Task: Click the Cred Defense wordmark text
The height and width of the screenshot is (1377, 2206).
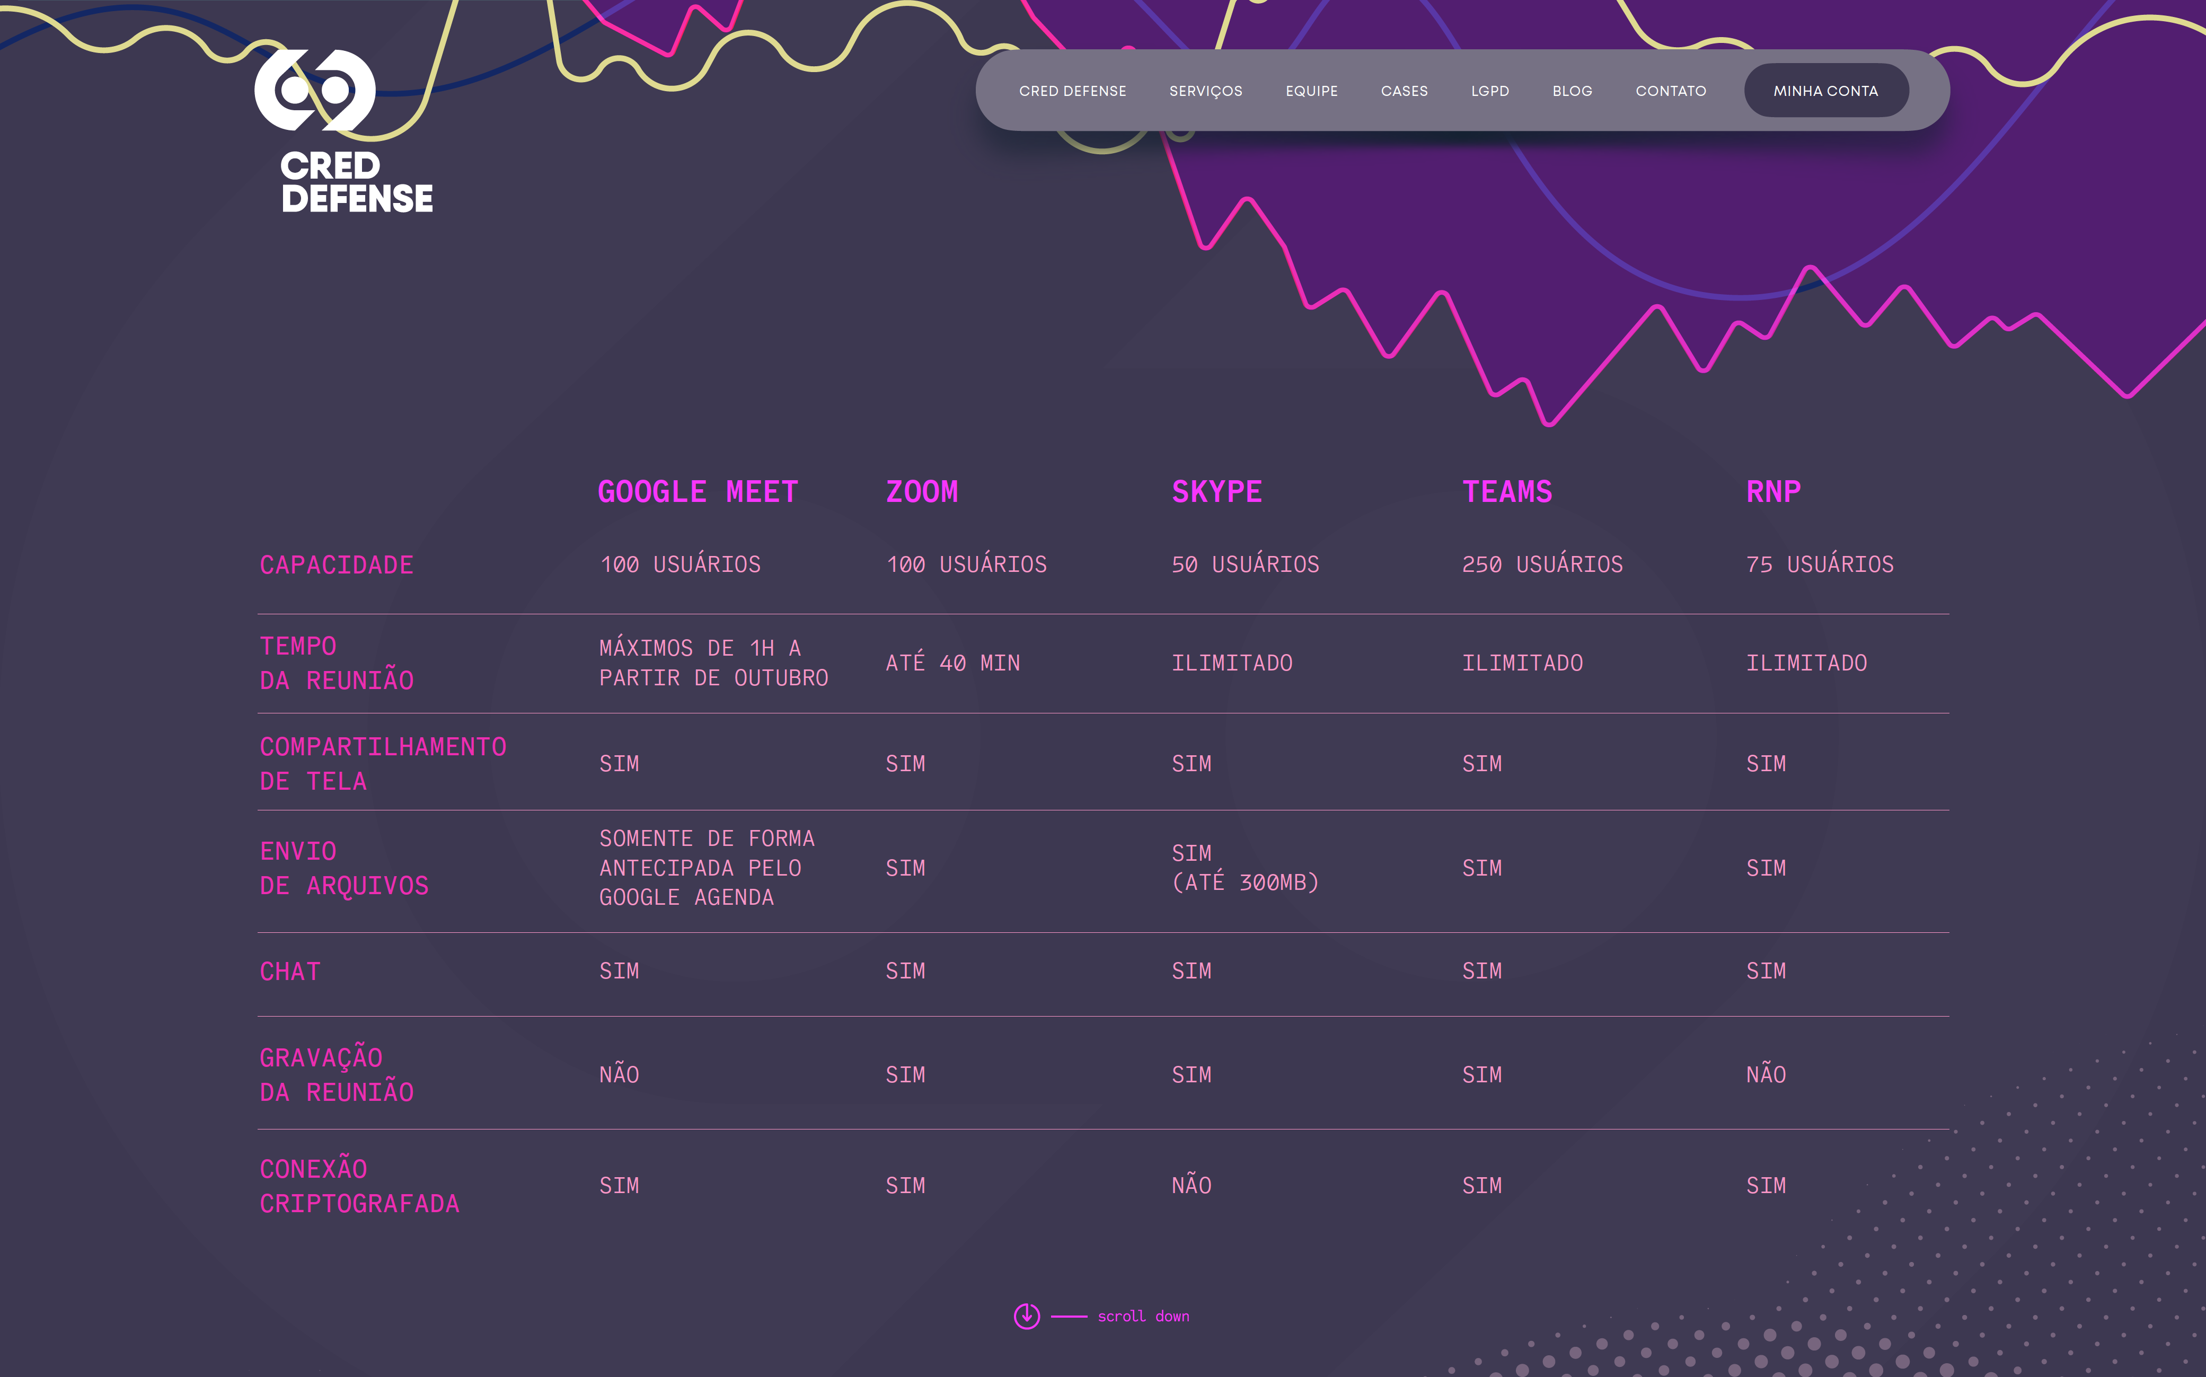Action: (356, 182)
